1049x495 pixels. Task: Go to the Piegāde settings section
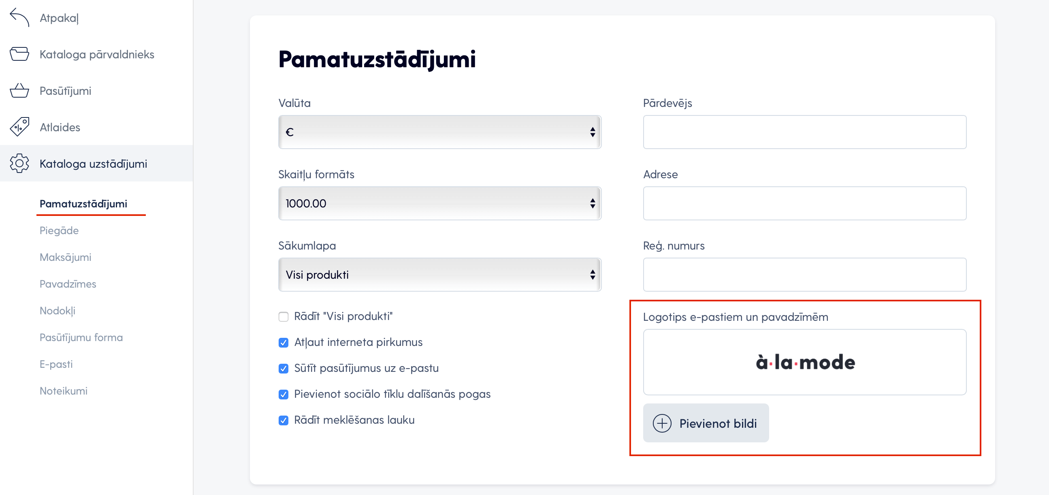59,230
